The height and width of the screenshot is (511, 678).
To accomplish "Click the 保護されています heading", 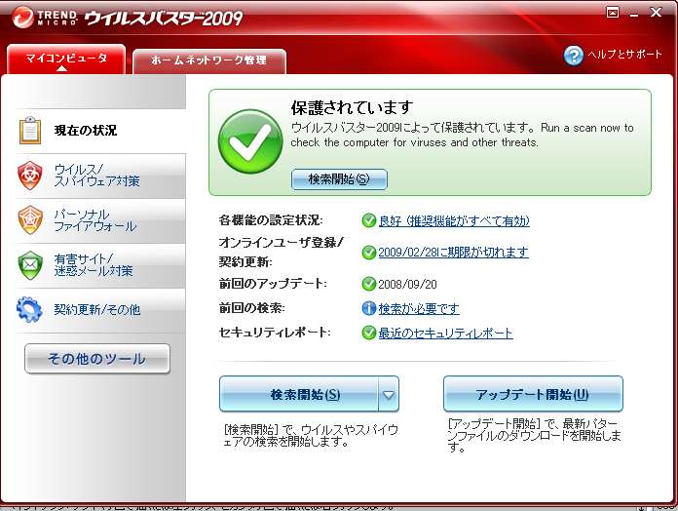I will click(352, 107).
